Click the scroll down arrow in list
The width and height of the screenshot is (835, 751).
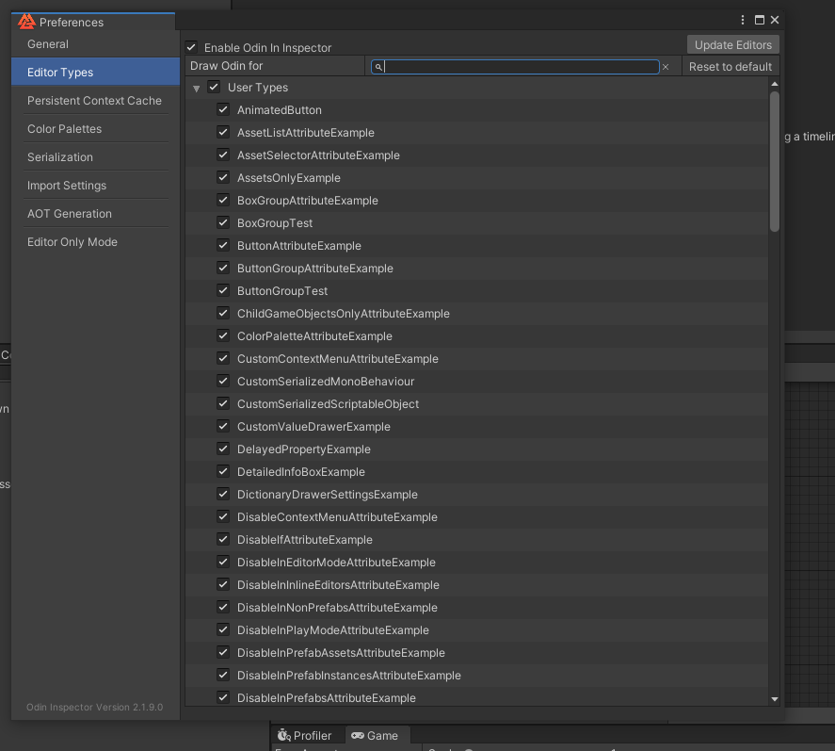point(774,698)
